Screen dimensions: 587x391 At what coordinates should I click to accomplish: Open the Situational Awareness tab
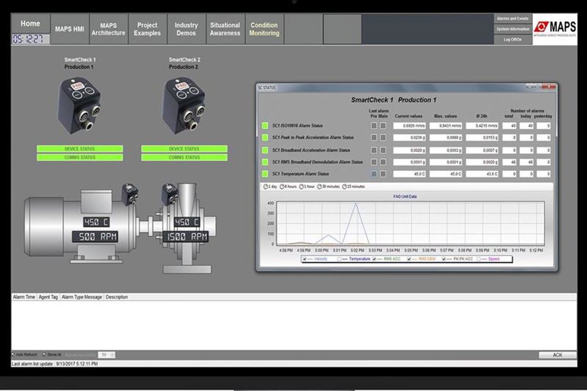[x=225, y=29]
